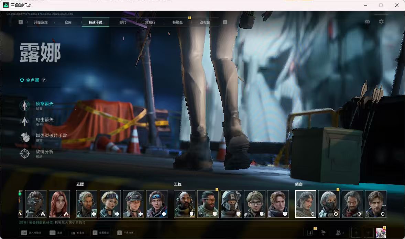The height and width of the screenshot is (239, 405).
Task: Open the 部门 tab
Action: (x=123, y=22)
